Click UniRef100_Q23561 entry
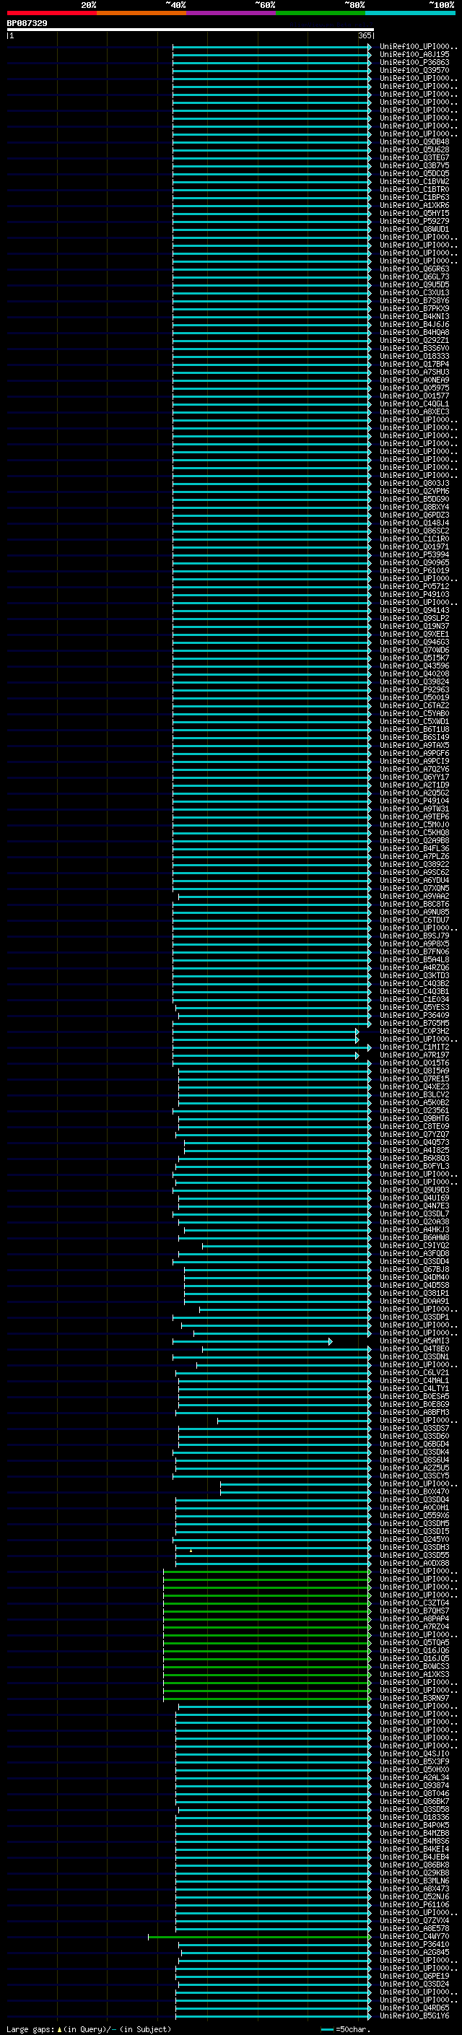The image size is (462, 2035). (414, 1111)
